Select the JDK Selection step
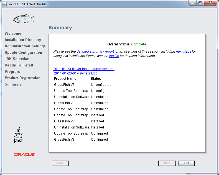The image size is (219, 175). (17, 59)
